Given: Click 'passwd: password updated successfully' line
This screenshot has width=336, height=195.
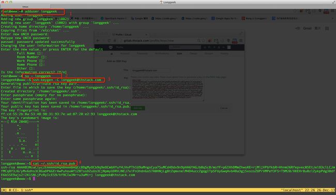Looking at the screenshot, I should point(38,42).
